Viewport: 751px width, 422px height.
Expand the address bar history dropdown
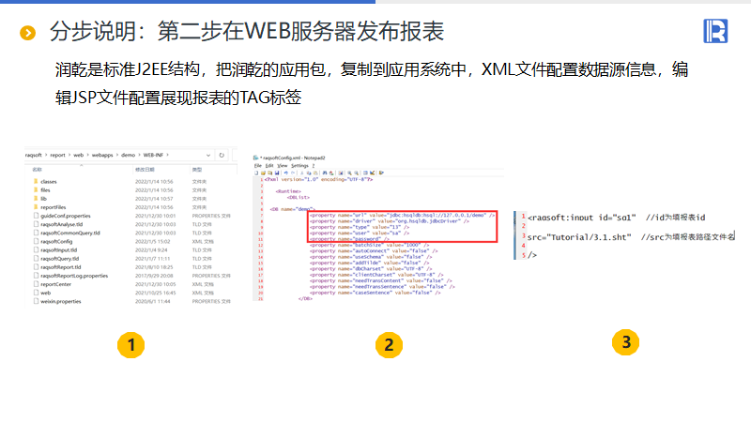(x=207, y=155)
